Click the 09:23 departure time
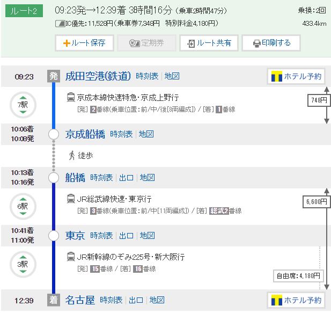This screenshot has width=331, height=313. [x=24, y=77]
